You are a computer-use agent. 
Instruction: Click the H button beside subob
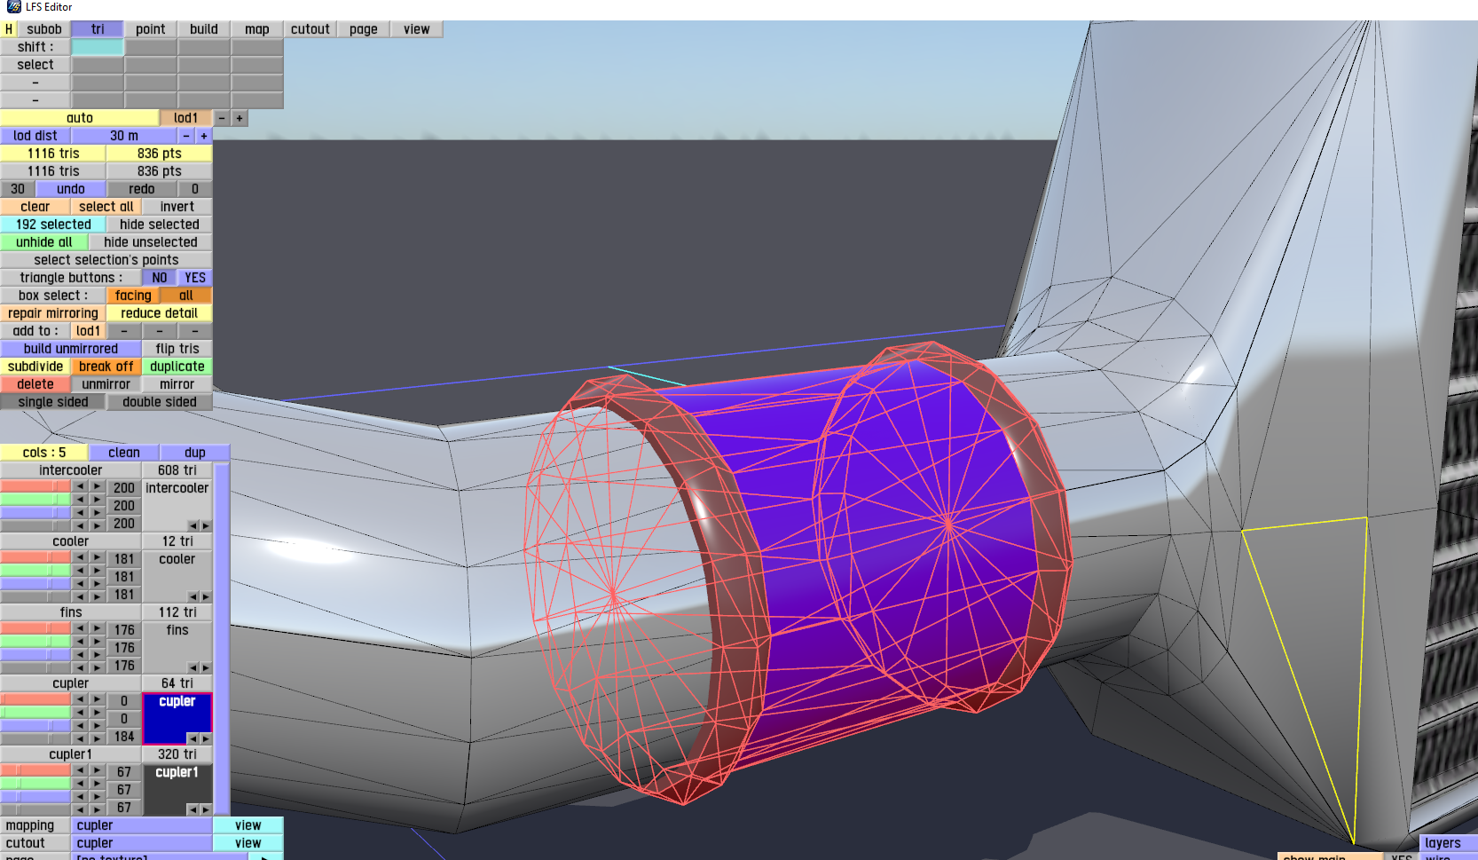click(x=9, y=29)
